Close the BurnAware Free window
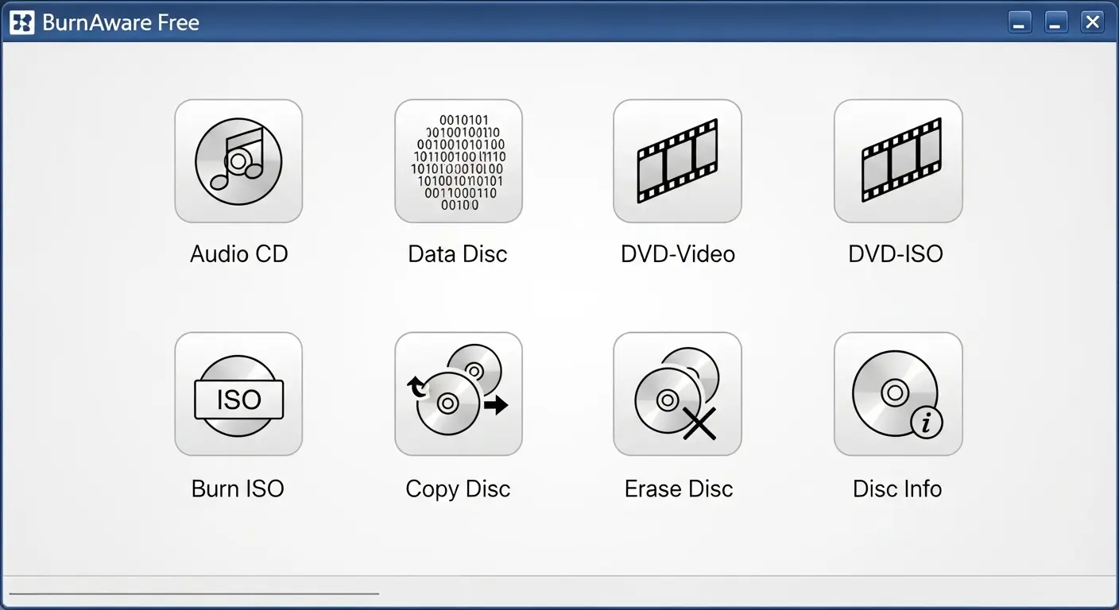The height and width of the screenshot is (610, 1119). [x=1093, y=22]
